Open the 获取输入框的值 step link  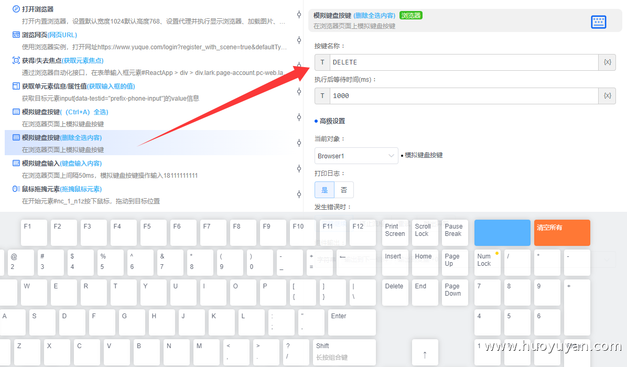(111, 86)
